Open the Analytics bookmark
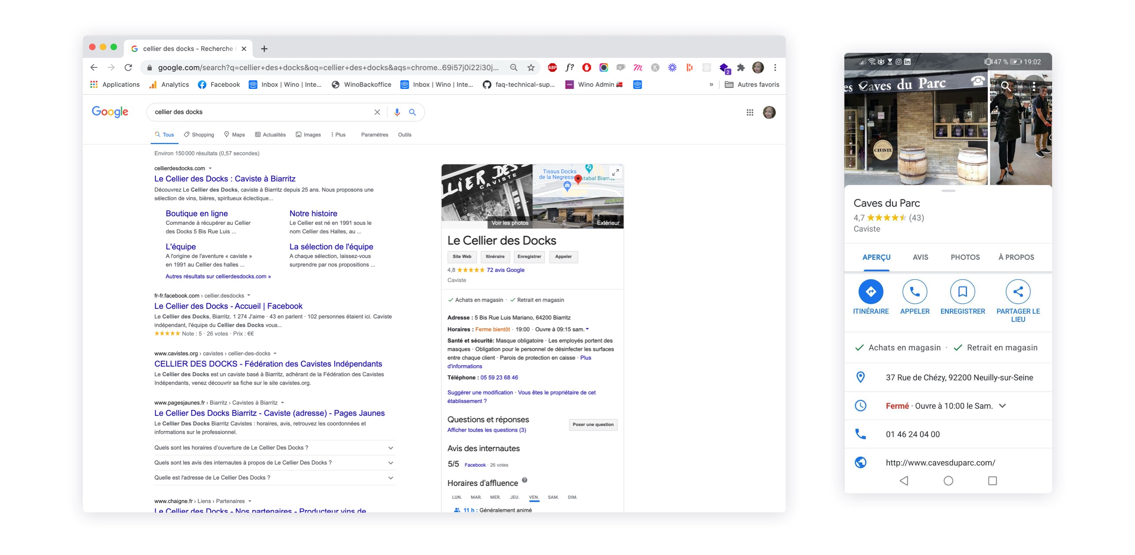Screen dimensions: 1135x555 169,85
